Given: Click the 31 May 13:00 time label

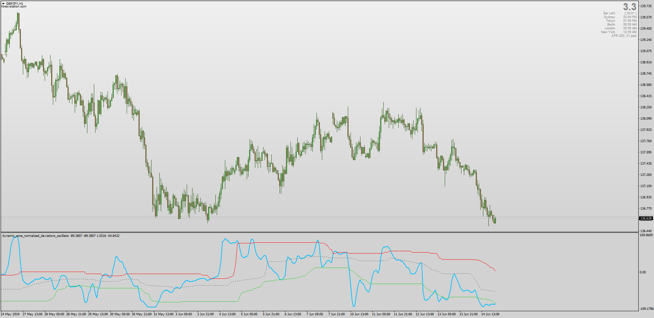Looking at the screenshot, I should click(163, 314).
